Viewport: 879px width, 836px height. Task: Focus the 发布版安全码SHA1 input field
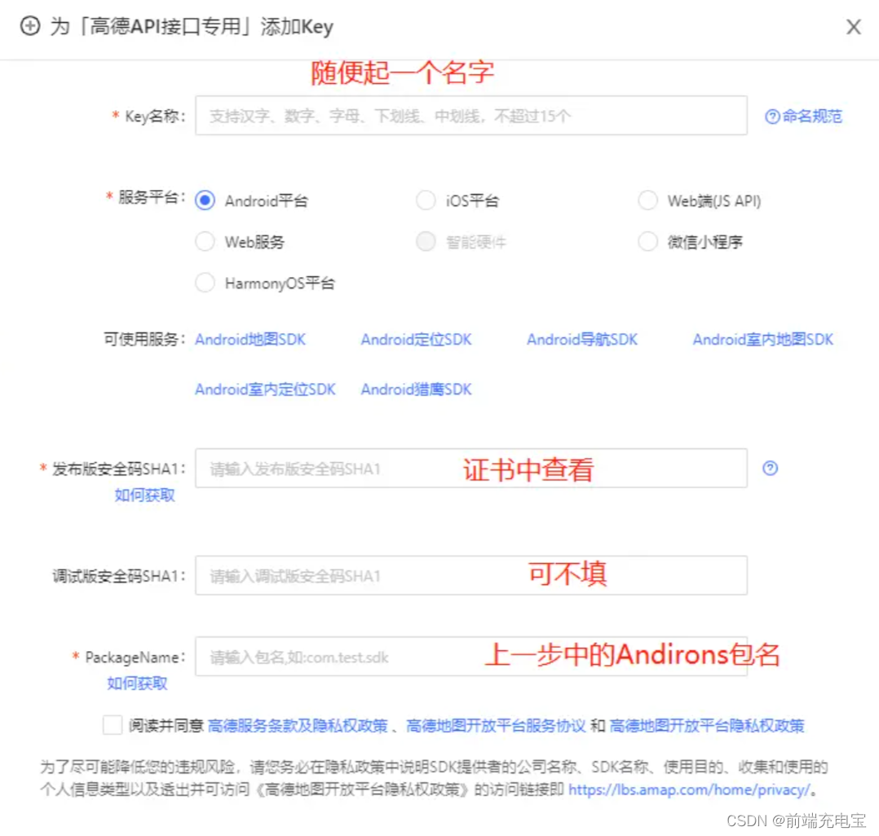pyautogui.click(x=471, y=468)
